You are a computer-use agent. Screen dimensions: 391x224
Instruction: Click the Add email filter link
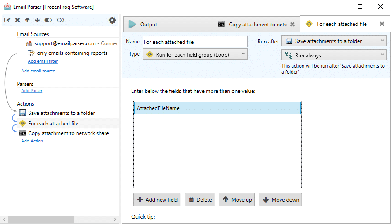(x=43, y=61)
